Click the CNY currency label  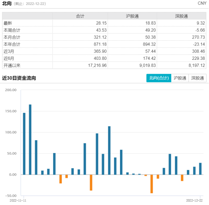click(x=202, y=3)
